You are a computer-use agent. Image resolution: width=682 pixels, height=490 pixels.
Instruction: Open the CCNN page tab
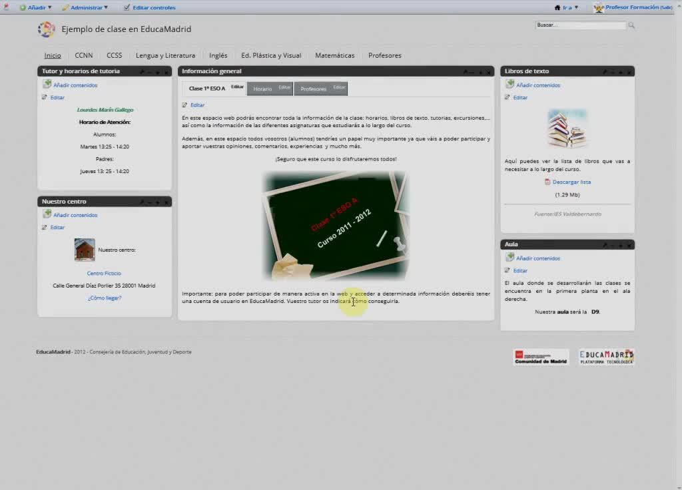[x=83, y=55]
